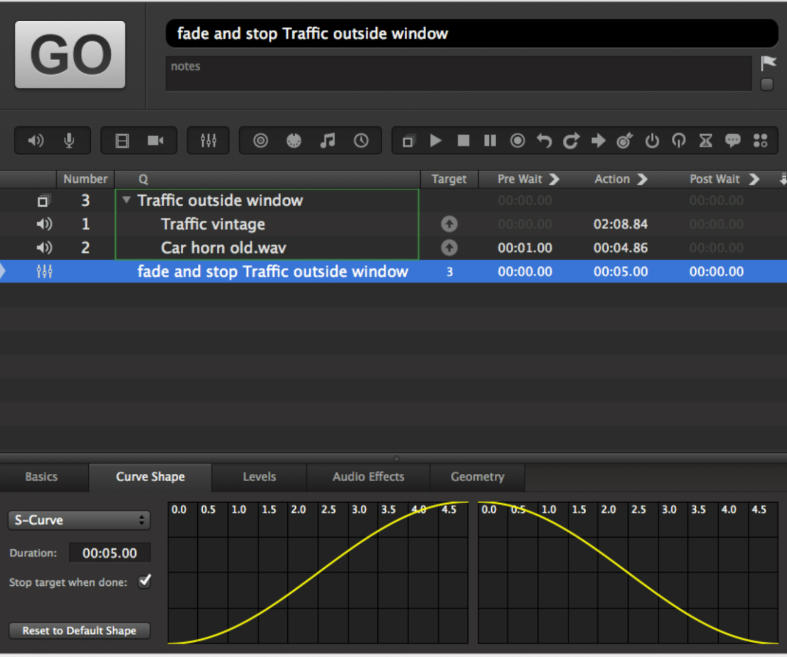This screenshot has height=657, width=787.
Task: Switch to the Basics tab
Action: tap(41, 477)
